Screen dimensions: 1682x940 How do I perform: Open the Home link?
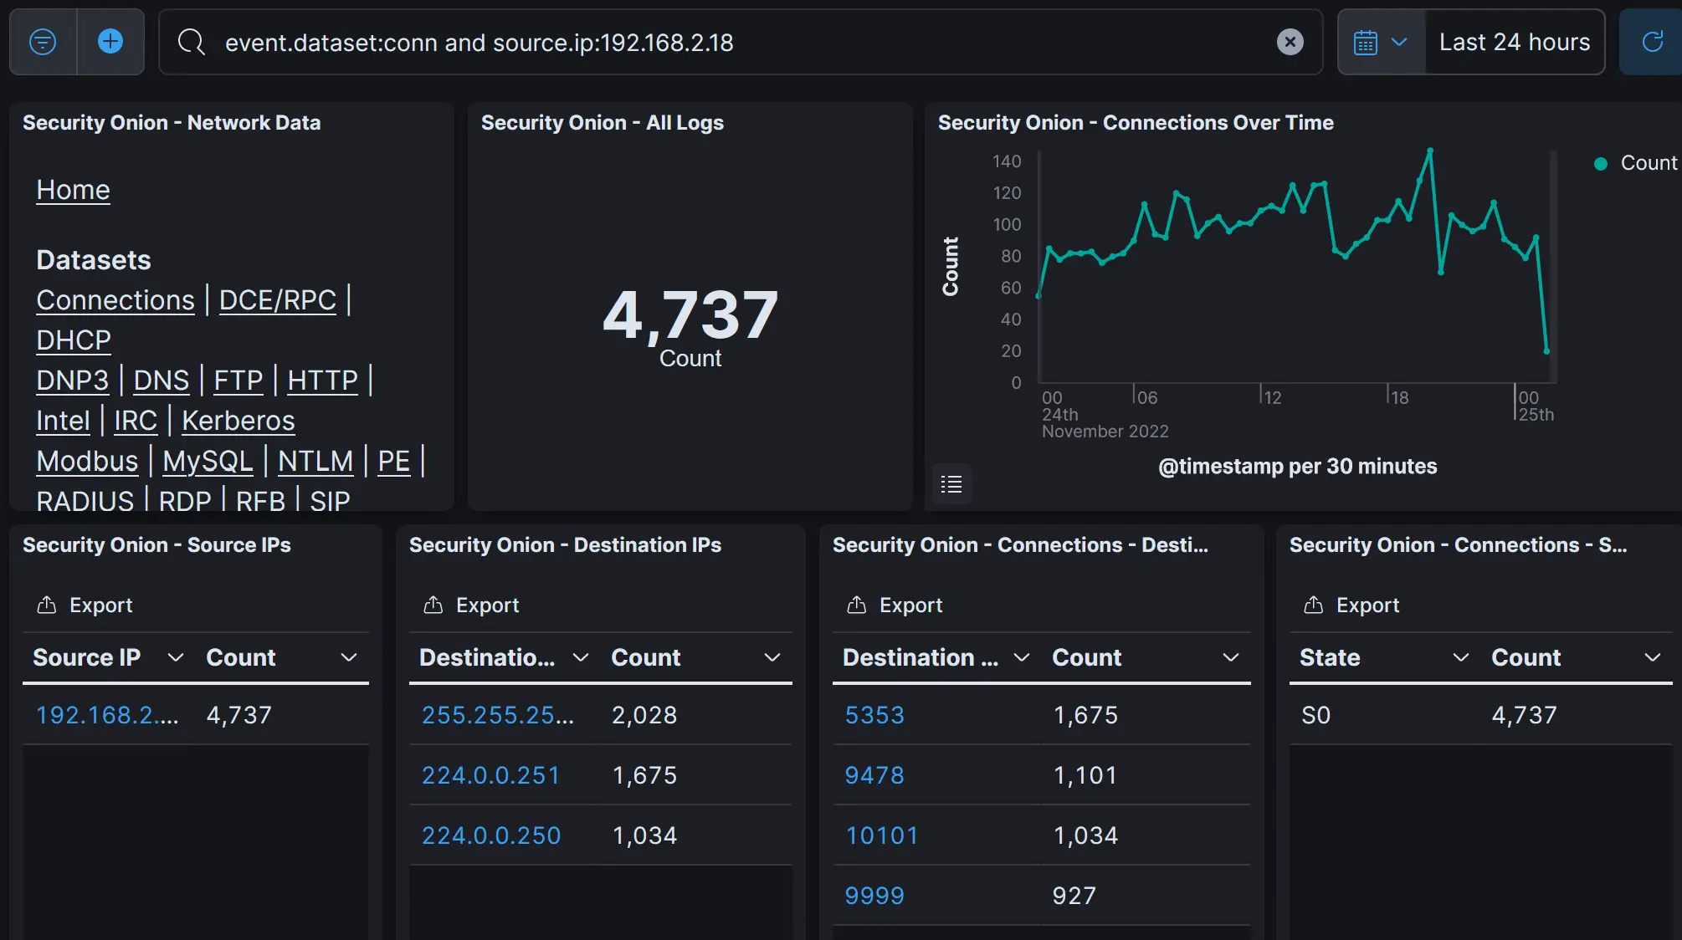(73, 190)
